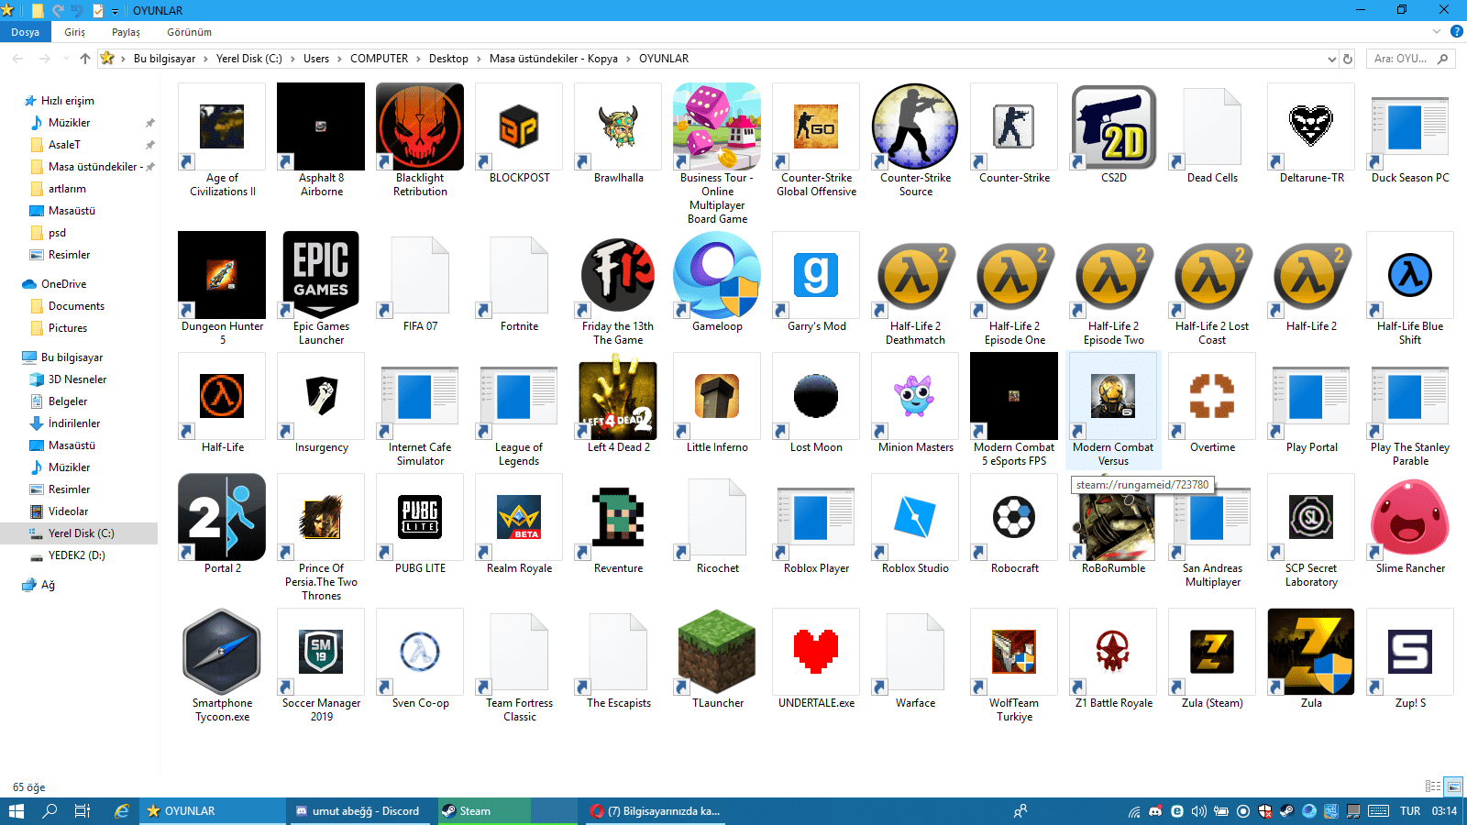
Task: Click the Brawlhalla shortcut icon
Action: (618, 126)
